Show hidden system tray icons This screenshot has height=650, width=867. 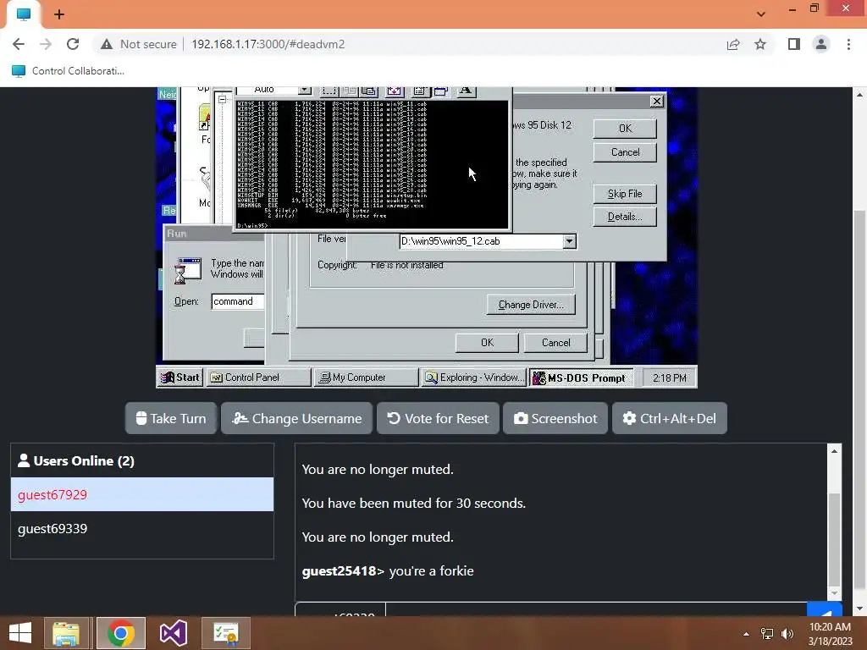click(747, 634)
